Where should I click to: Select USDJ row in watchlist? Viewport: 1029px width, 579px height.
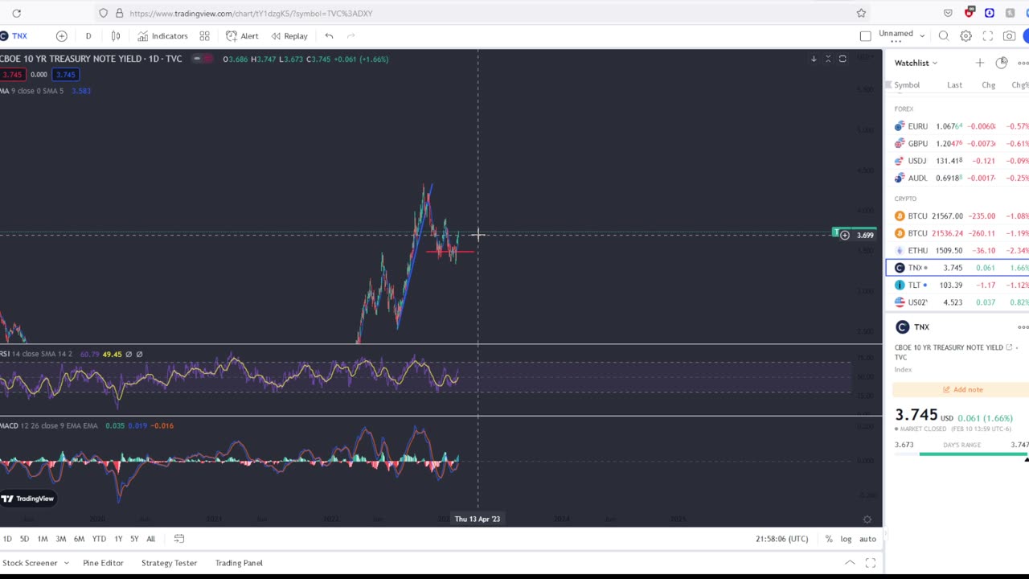click(x=957, y=161)
